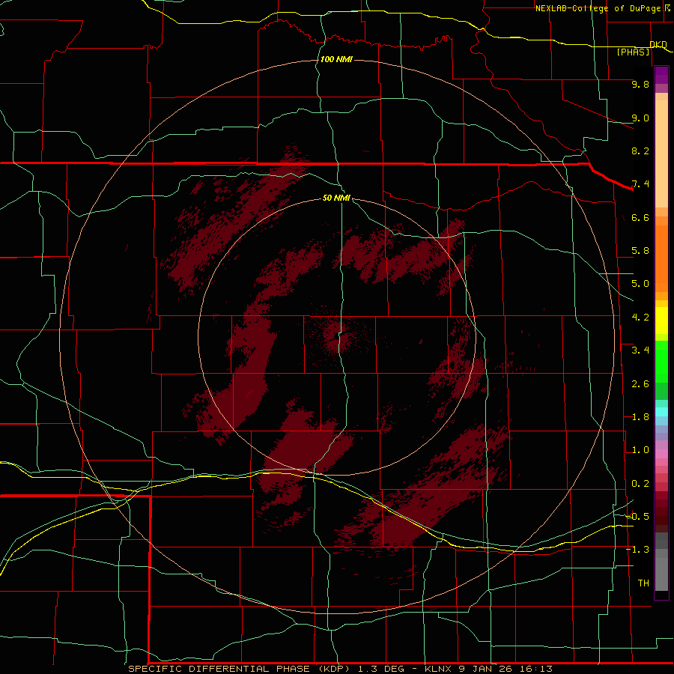Click the "-1.3" value on the color scale
The width and height of the screenshot is (674, 674).
click(x=637, y=550)
